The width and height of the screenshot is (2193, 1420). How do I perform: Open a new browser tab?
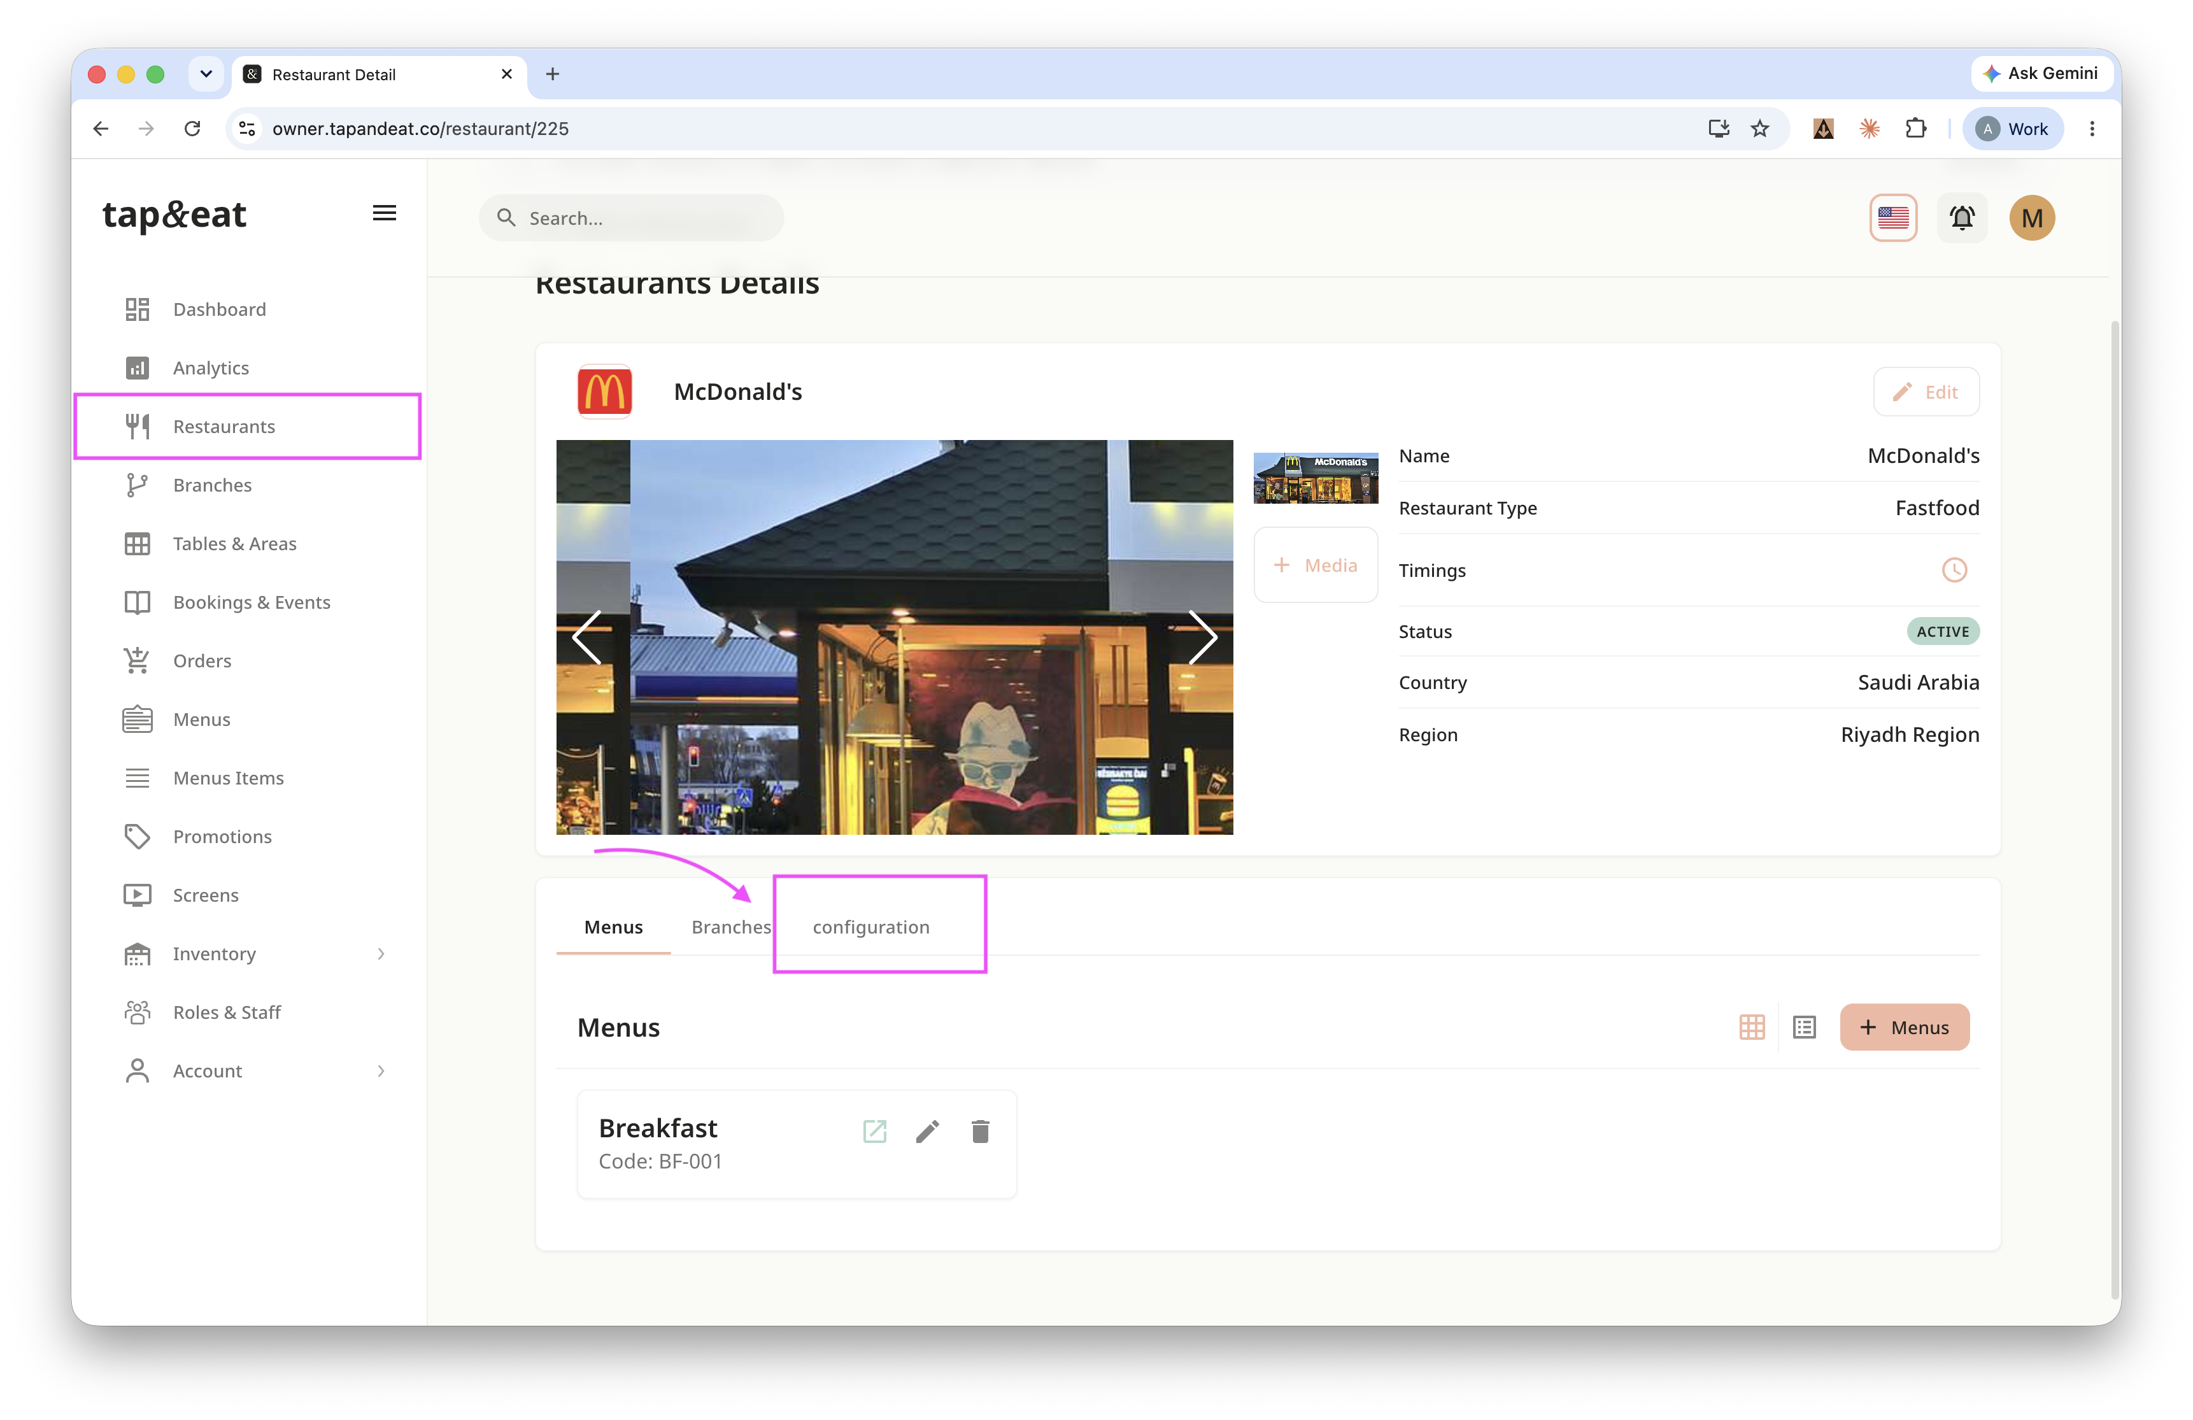pos(552,74)
